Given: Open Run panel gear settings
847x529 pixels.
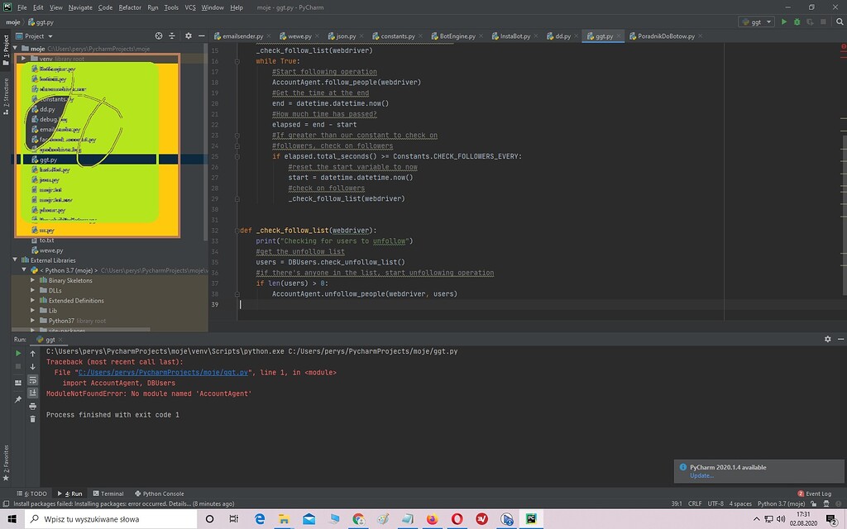Looking at the screenshot, I should tap(827, 339).
